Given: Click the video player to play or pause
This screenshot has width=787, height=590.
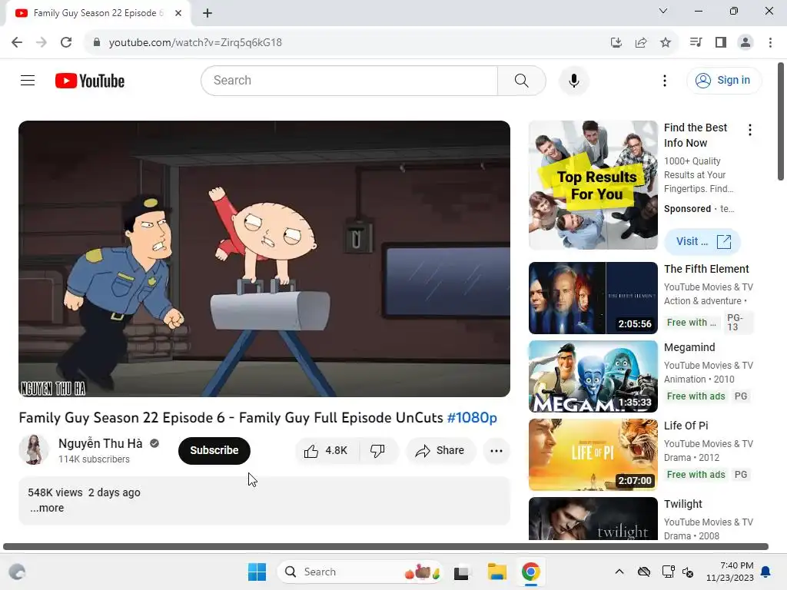Looking at the screenshot, I should (264, 258).
